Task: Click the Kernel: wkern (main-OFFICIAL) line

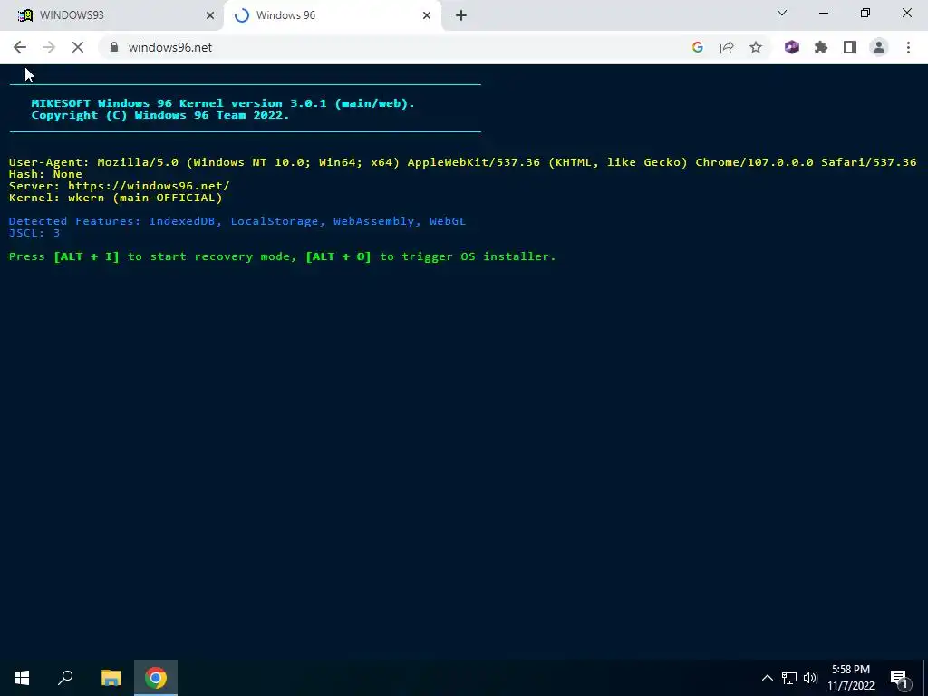Action: point(116,197)
